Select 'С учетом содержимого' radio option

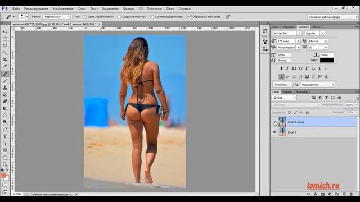pos(152,17)
